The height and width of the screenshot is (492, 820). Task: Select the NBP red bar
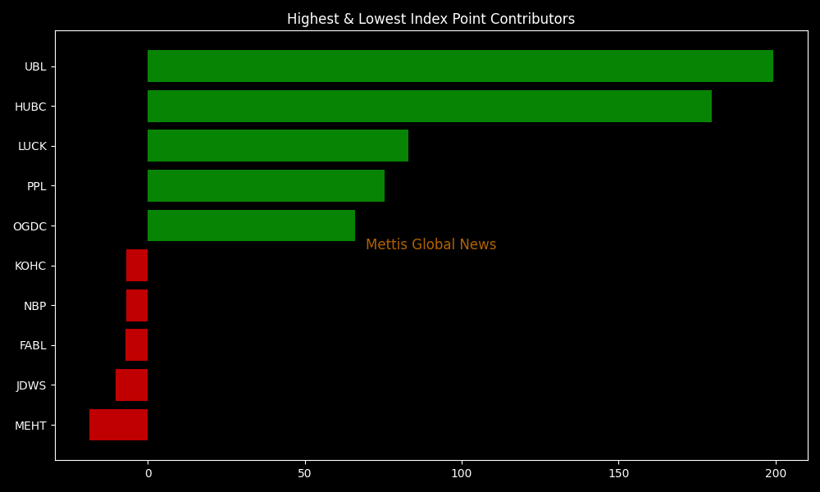pyautogui.click(x=137, y=305)
